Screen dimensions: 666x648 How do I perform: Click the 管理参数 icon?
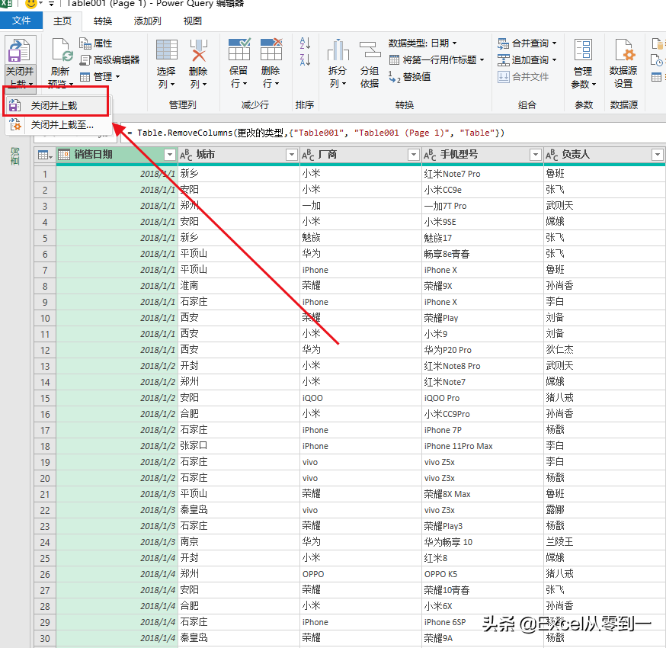[583, 50]
